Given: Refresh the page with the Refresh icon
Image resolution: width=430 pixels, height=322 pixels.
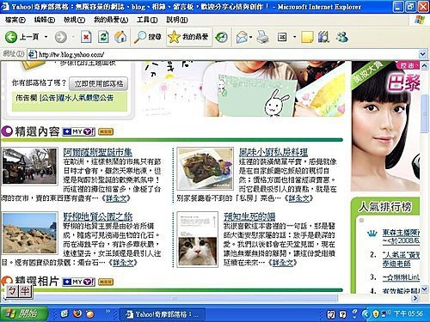Looking at the screenshot, I should point(103,37).
